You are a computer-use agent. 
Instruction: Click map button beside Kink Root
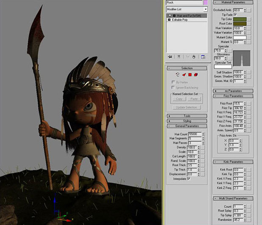click(249, 170)
